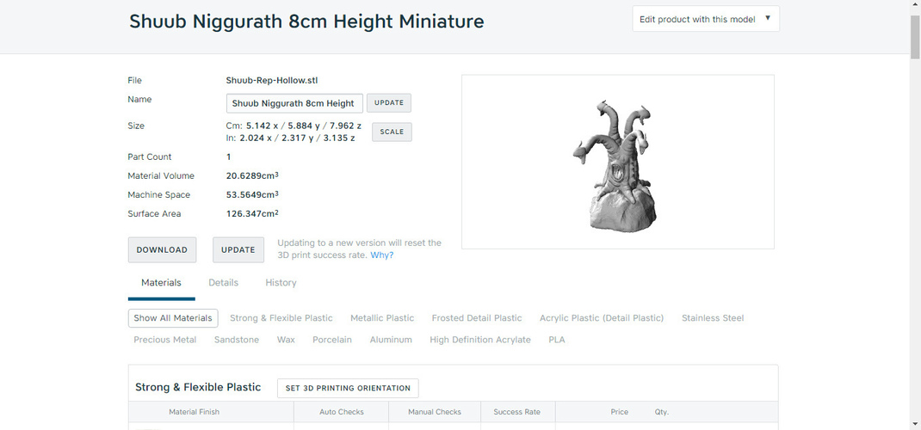Open the 'Why?' link
Viewport: 921px width, 430px height.
coord(382,255)
